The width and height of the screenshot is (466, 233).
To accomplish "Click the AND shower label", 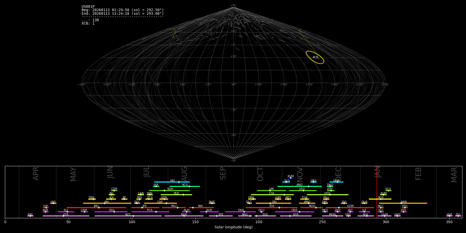I will [300, 185].
